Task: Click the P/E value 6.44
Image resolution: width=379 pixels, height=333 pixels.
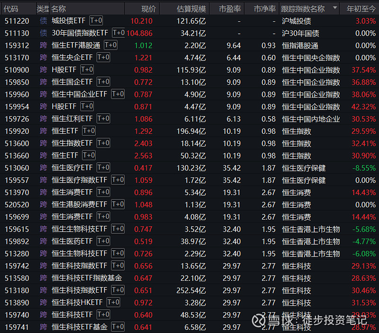Action: tap(234, 57)
